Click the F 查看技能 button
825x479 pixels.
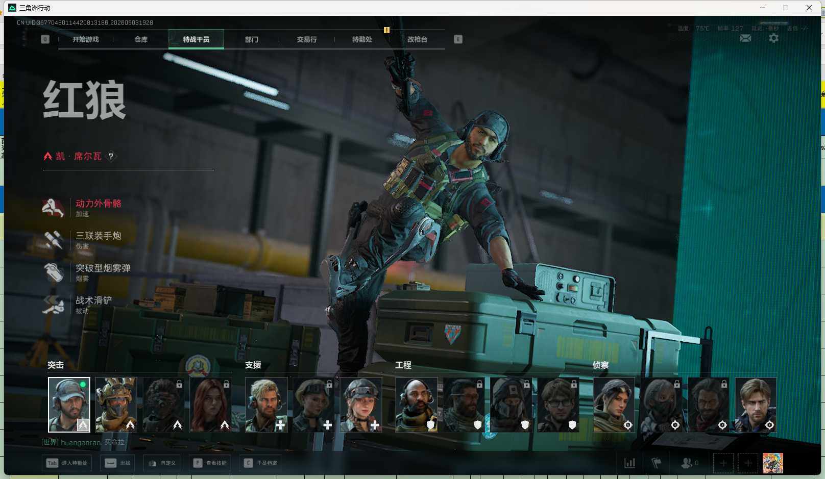tap(210, 463)
